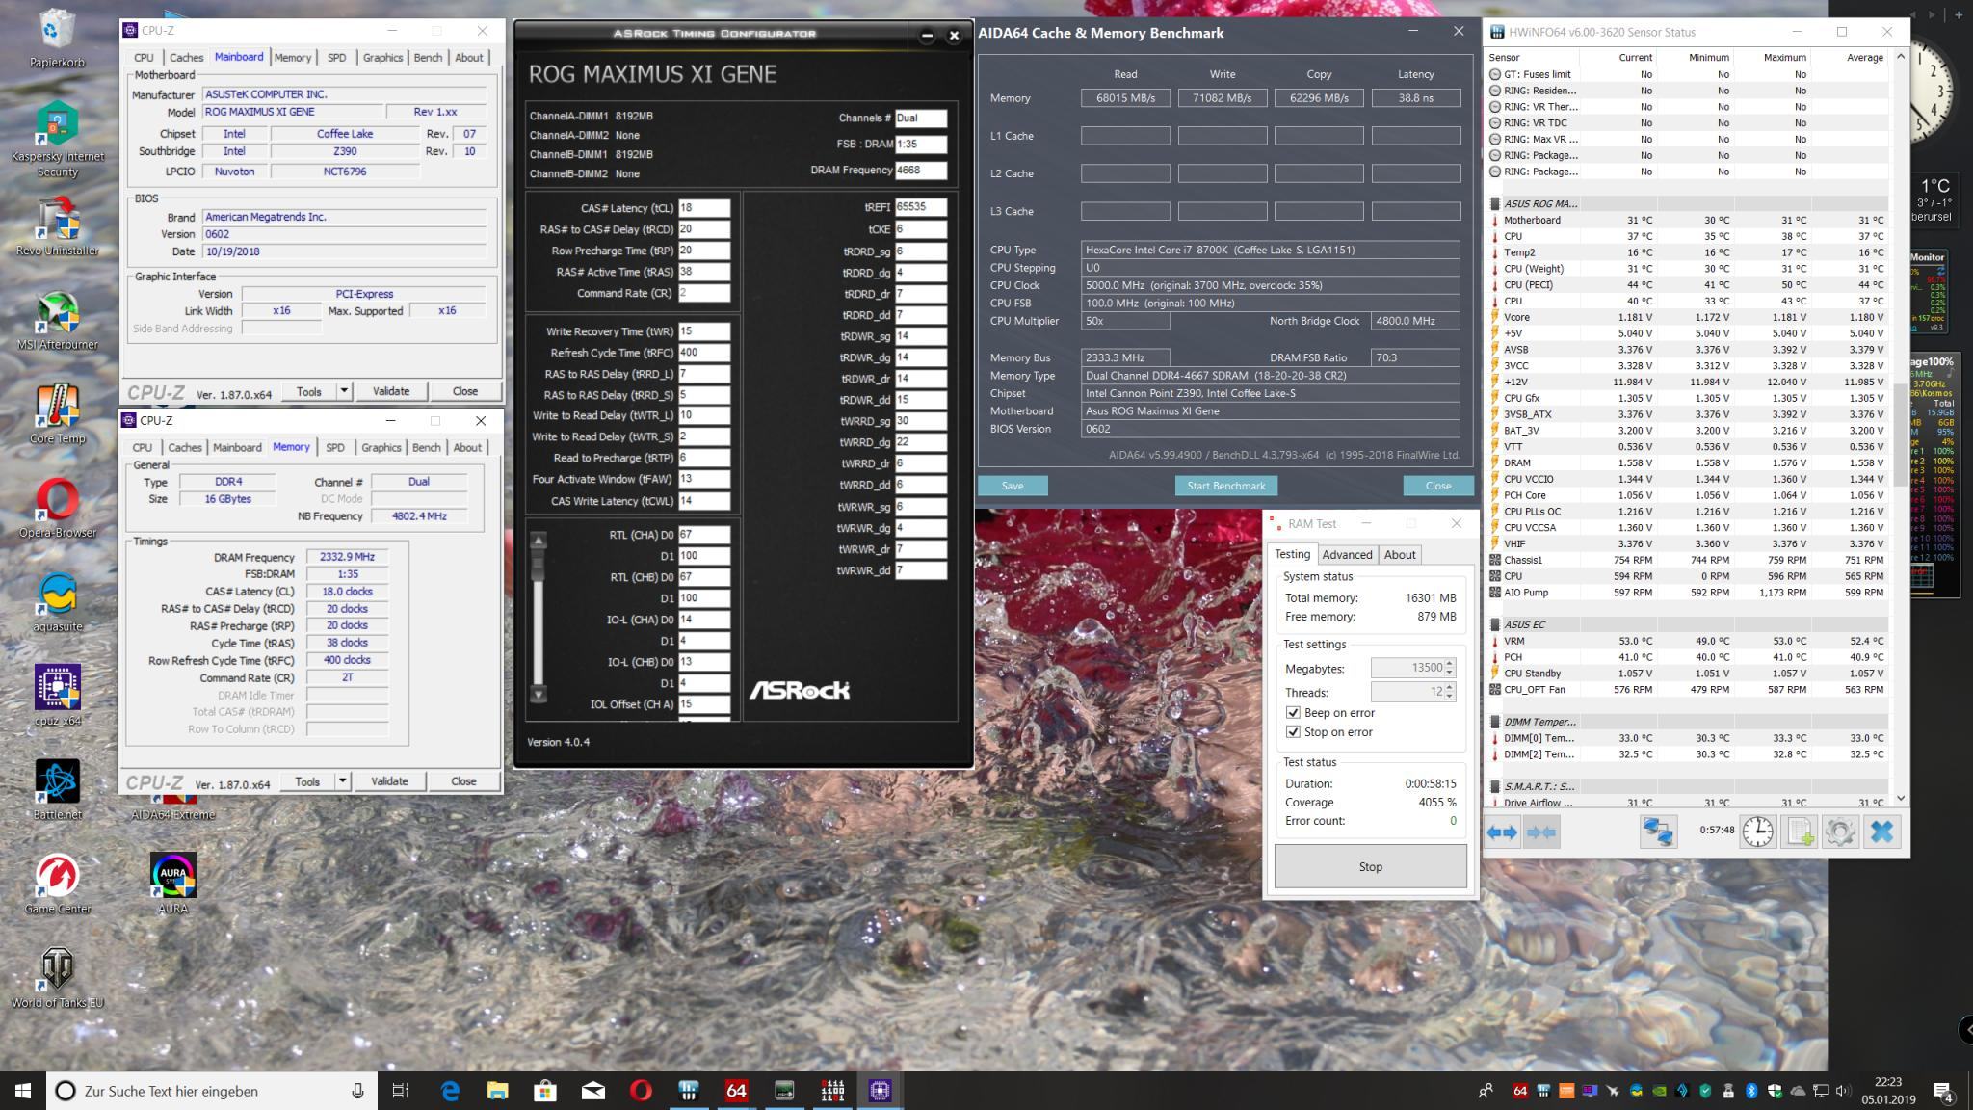The height and width of the screenshot is (1110, 1973).
Task: Toggle Beep on error checkbox
Action: pos(1293,713)
